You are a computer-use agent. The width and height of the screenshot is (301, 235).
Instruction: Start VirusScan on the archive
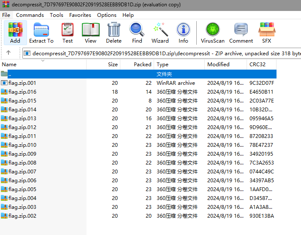coord(213,33)
